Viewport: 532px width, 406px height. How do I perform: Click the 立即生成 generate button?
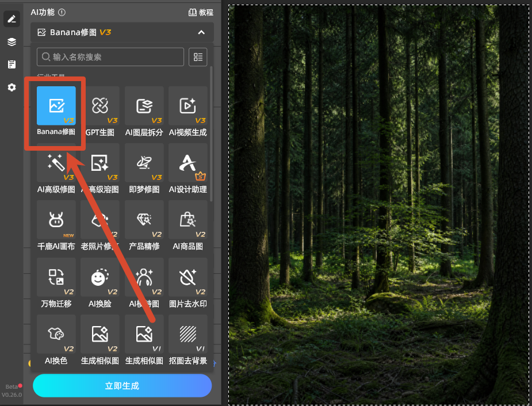point(122,386)
